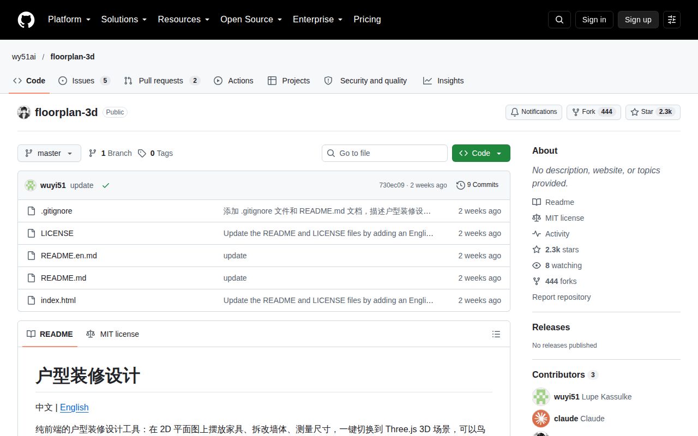Open the appearance settings icon beside Sign up
The height and width of the screenshot is (436, 698).
pyautogui.click(x=672, y=20)
